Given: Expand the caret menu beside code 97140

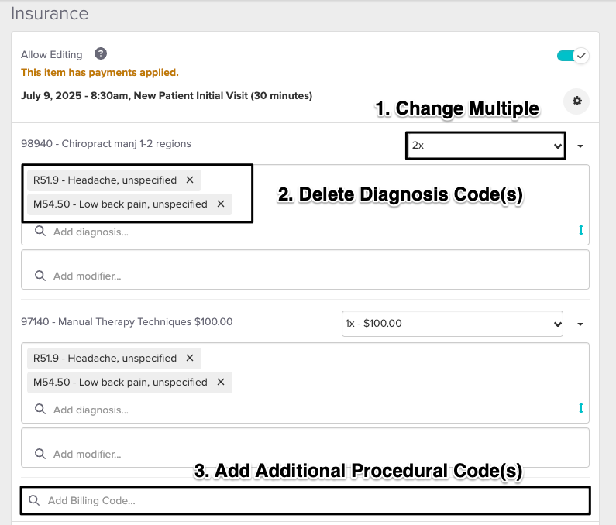Looking at the screenshot, I should coord(580,324).
